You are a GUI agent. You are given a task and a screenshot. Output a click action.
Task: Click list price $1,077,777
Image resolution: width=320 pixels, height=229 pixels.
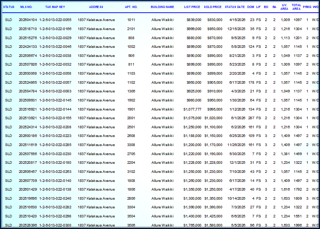[x=192, y=109]
